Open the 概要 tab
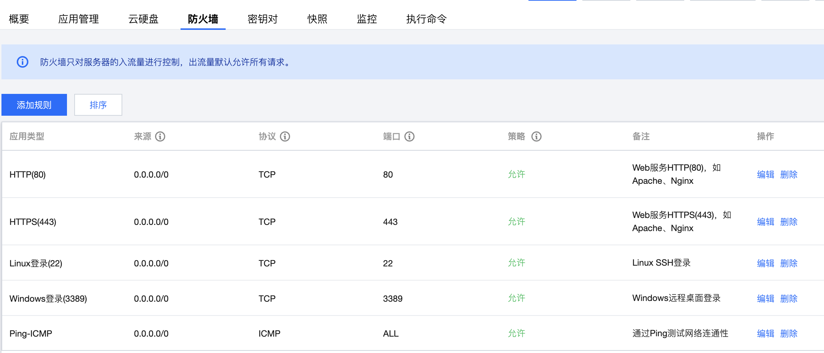824x353 pixels. [19, 19]
